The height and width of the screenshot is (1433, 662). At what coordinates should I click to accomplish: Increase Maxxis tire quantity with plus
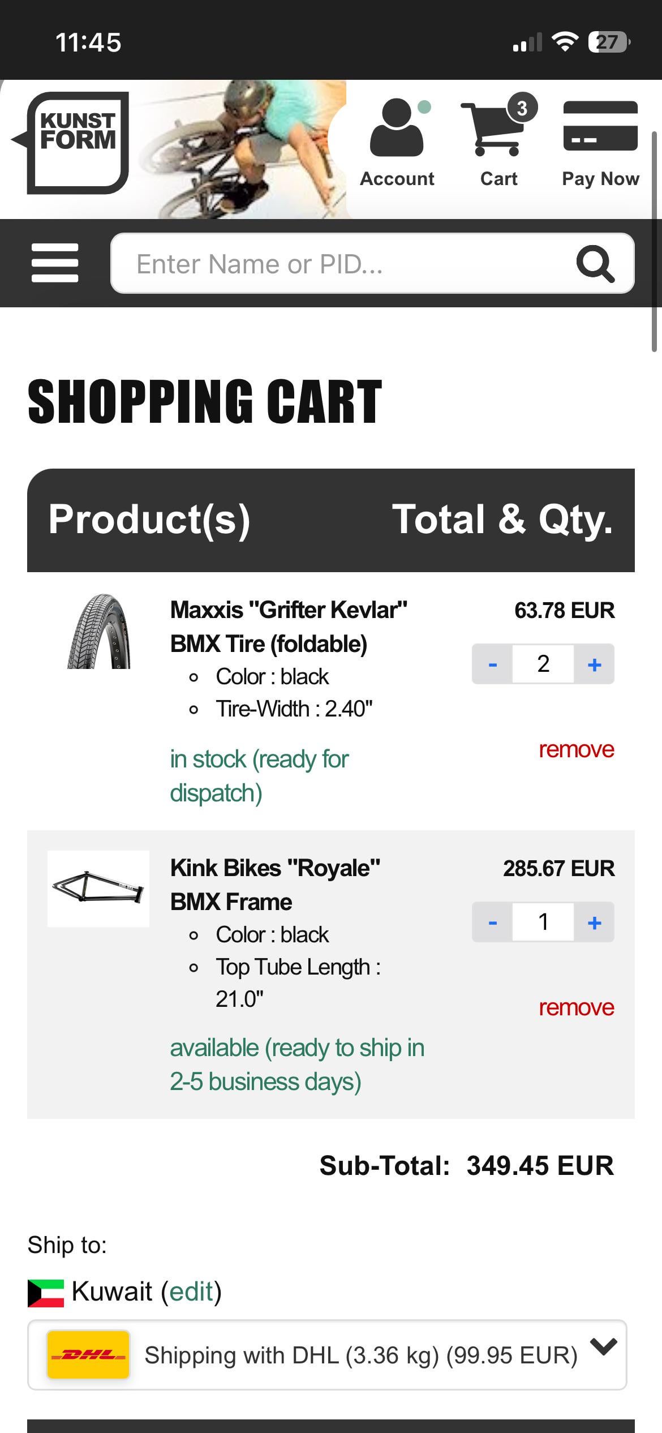594,664
